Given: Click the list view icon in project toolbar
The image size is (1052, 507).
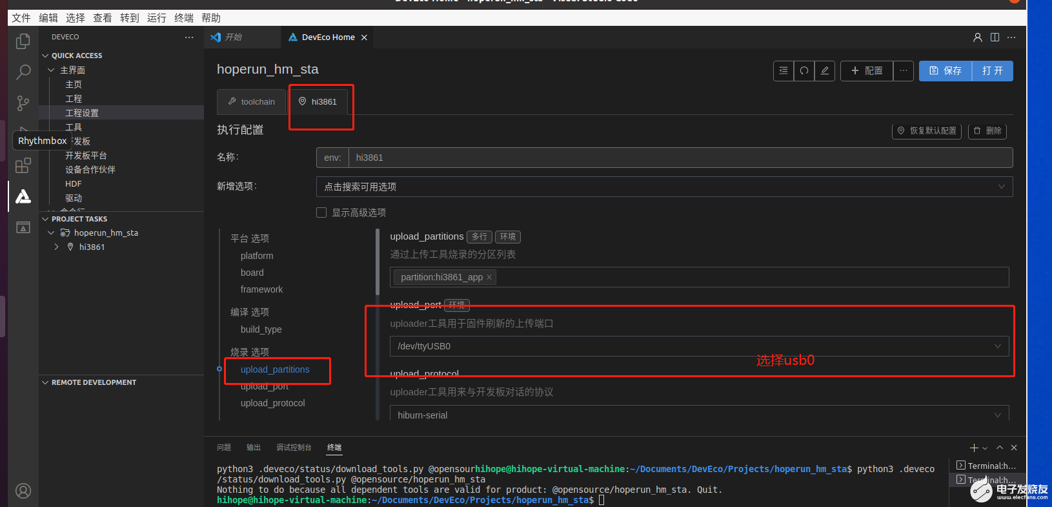Looking at the screenshot, I should (784, 71).
